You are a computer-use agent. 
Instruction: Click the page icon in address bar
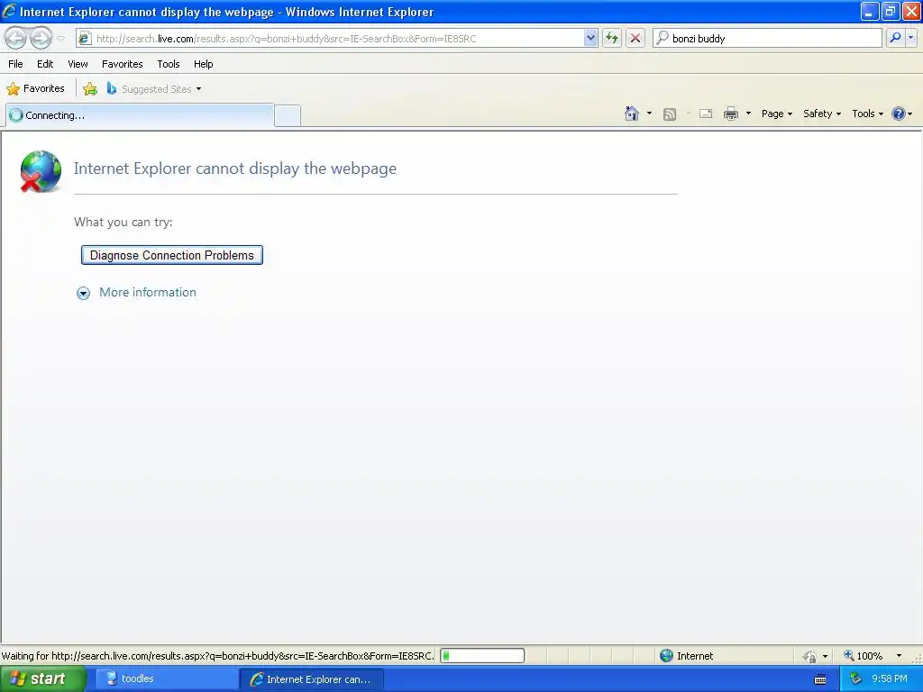coord(85,39)
